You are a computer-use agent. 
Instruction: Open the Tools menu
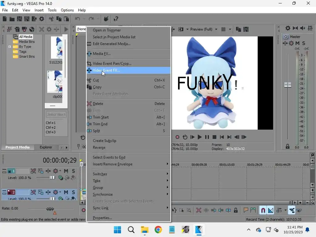52,10
